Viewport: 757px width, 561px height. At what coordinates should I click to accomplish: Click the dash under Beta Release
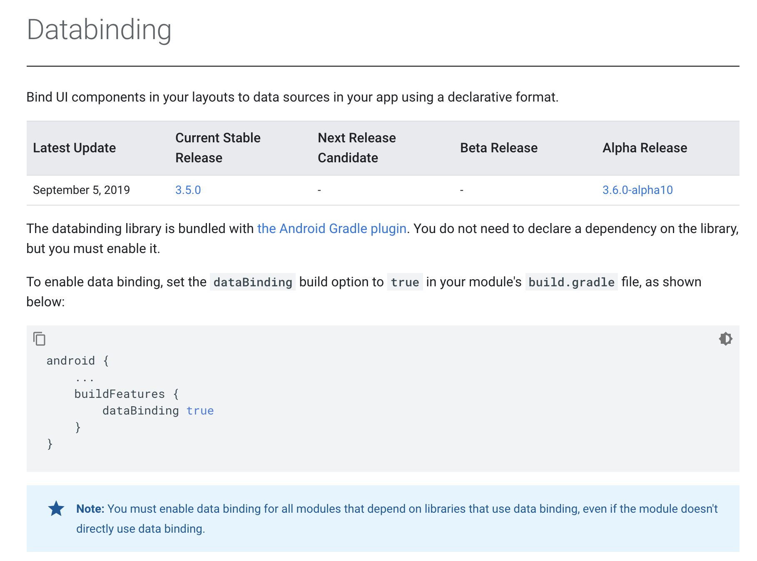point(461,190)
